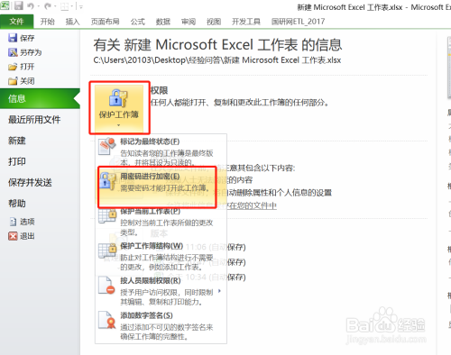Screen dimensions: 451x355
Task: Select 添加数字签名(S) menu entry
Action: click(x=161, y=326)
